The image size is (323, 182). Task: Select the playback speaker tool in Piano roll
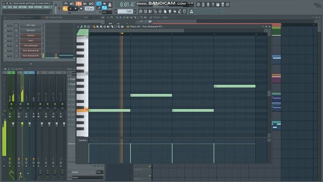122,27
